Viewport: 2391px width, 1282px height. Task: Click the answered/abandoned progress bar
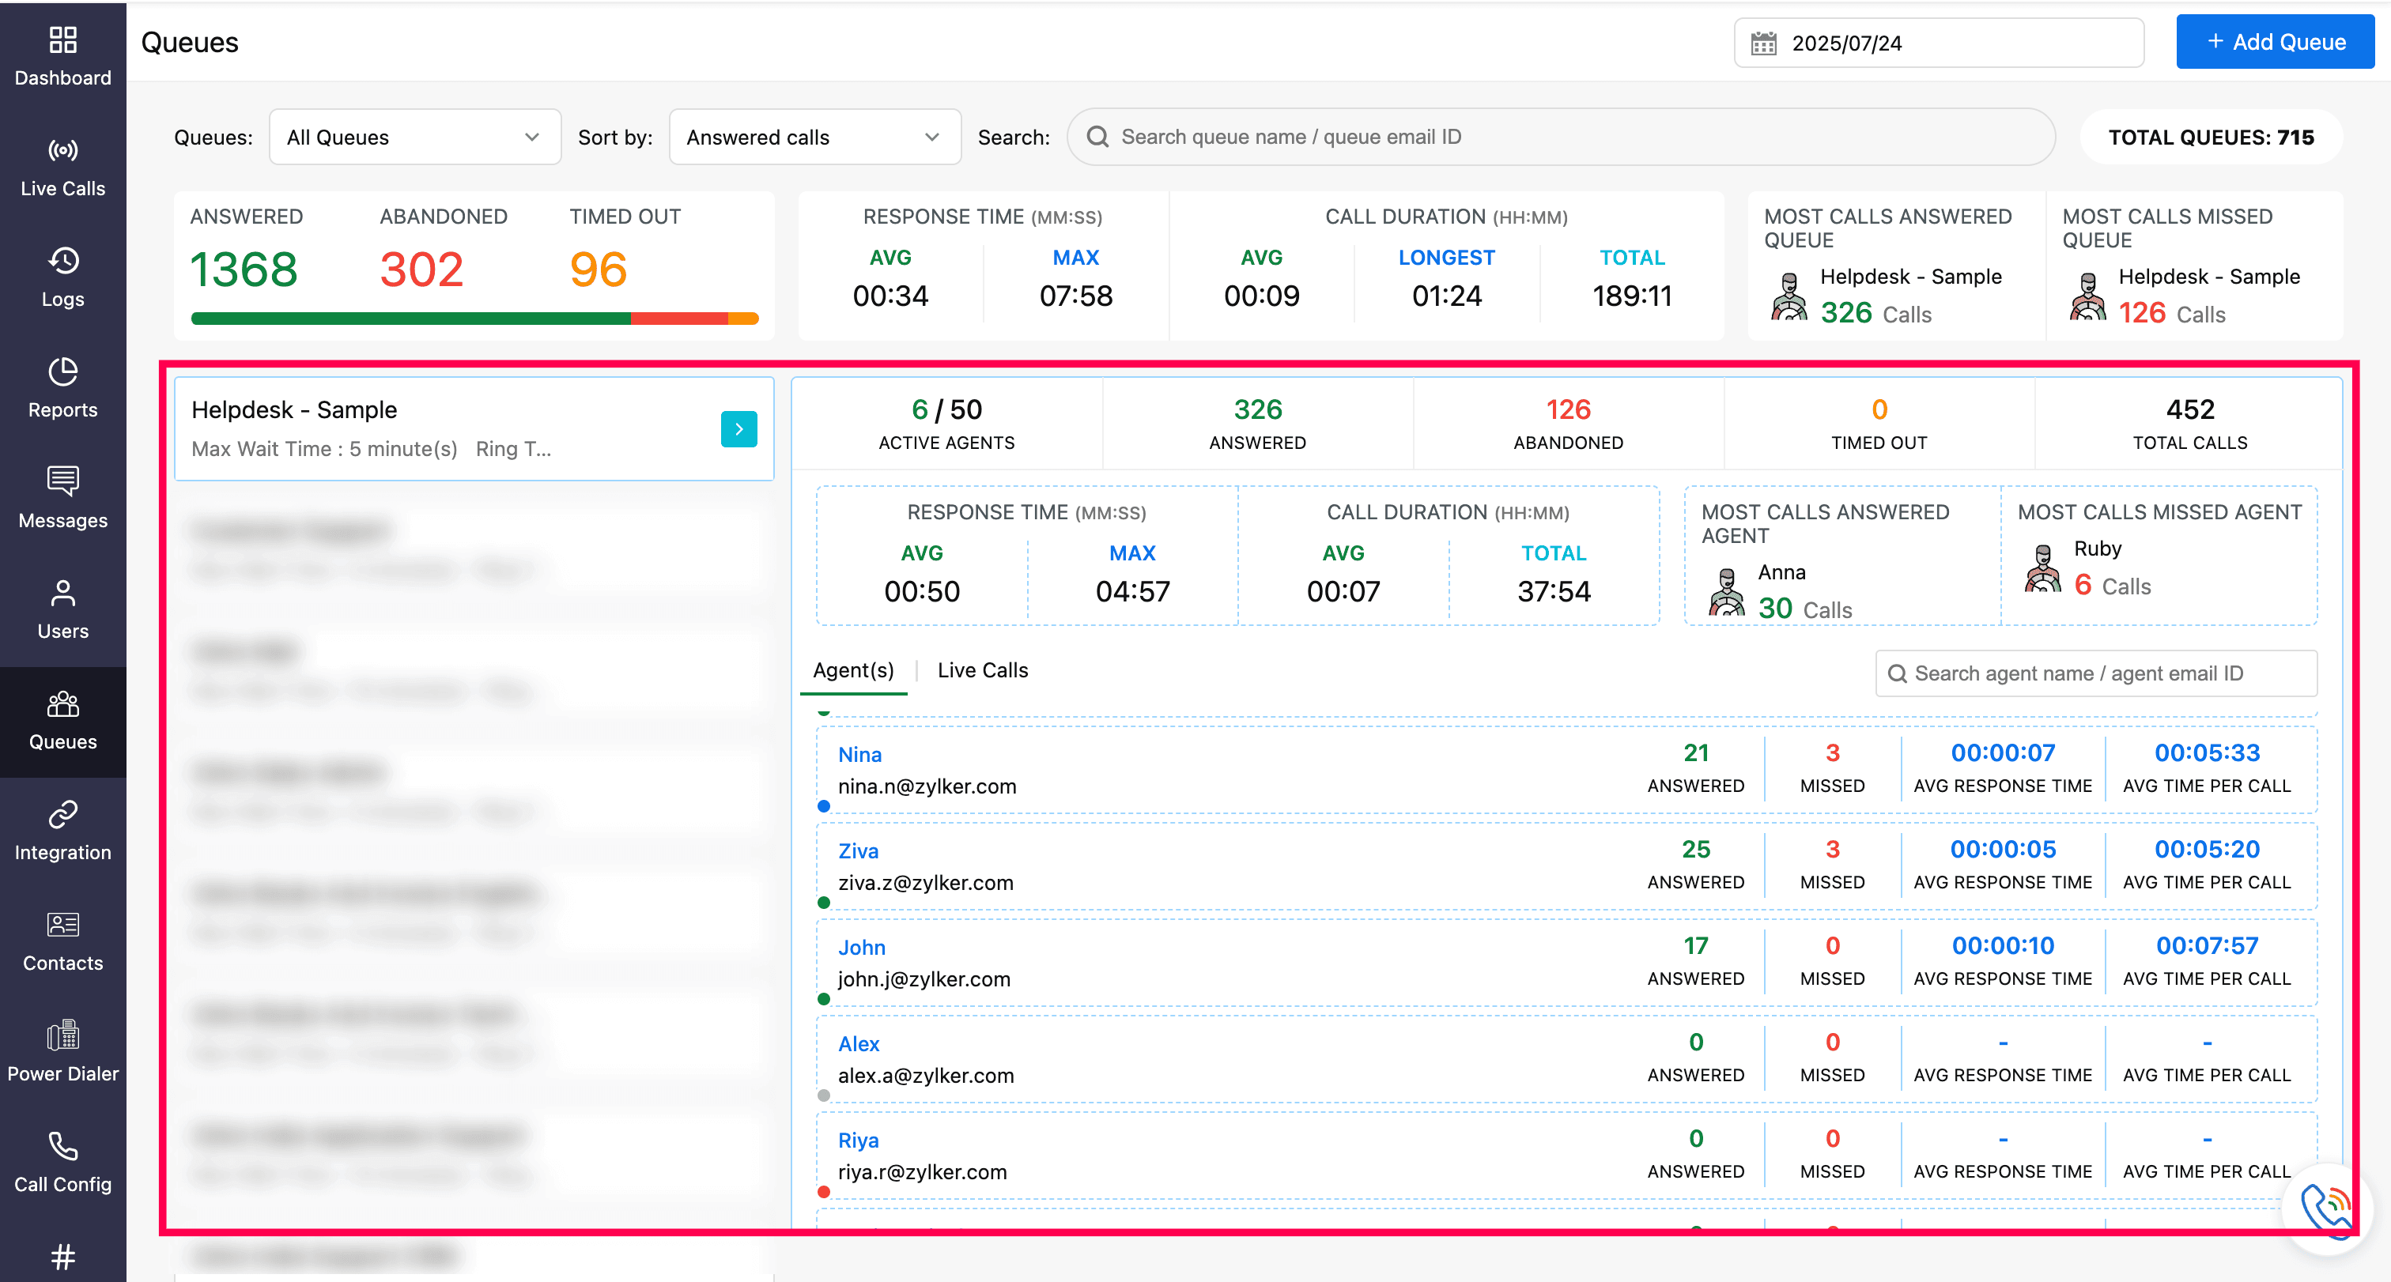(474, 319)
